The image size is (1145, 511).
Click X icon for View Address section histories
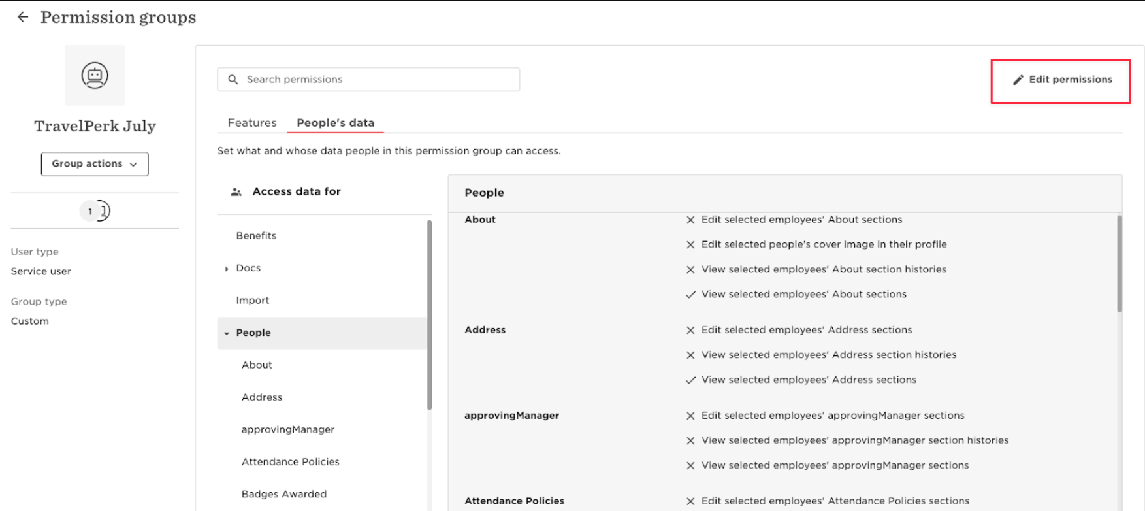(690, 355)
